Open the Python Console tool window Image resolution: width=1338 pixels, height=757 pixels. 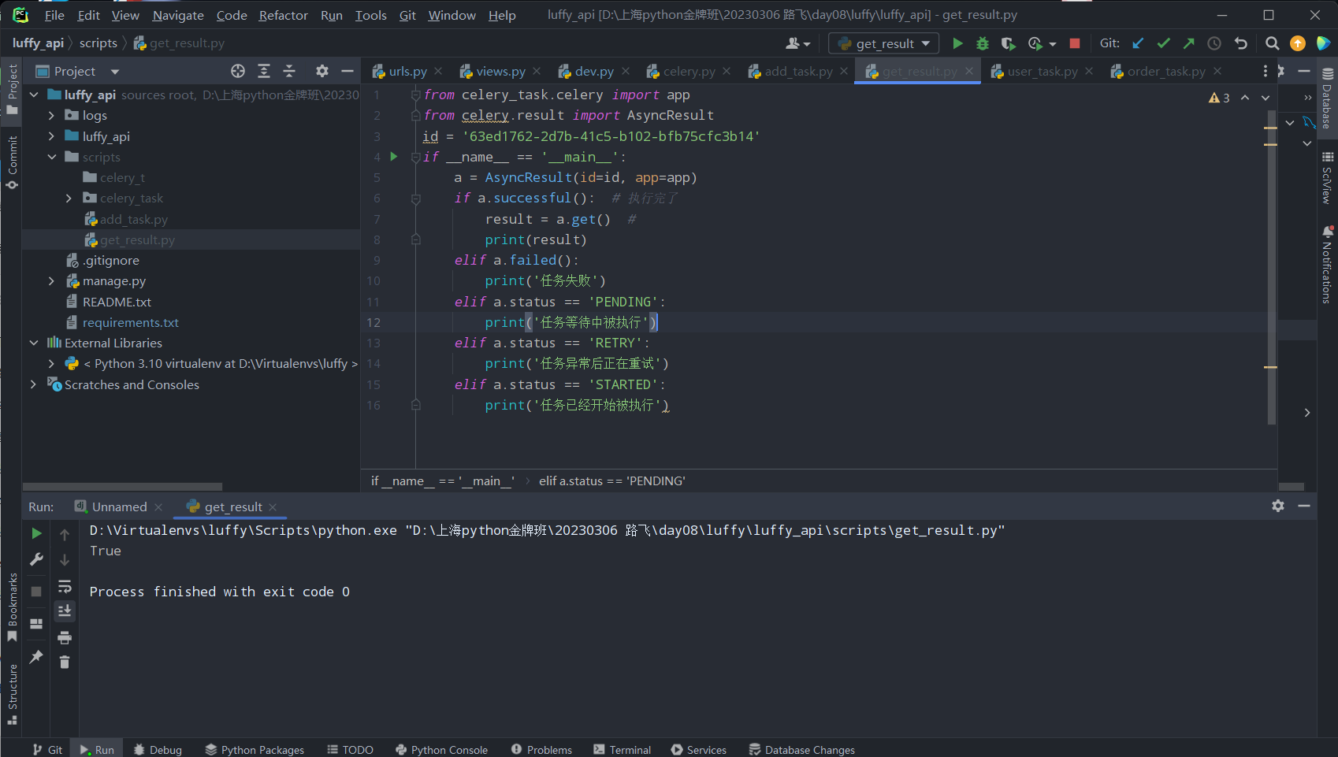[x=441, y=749]
